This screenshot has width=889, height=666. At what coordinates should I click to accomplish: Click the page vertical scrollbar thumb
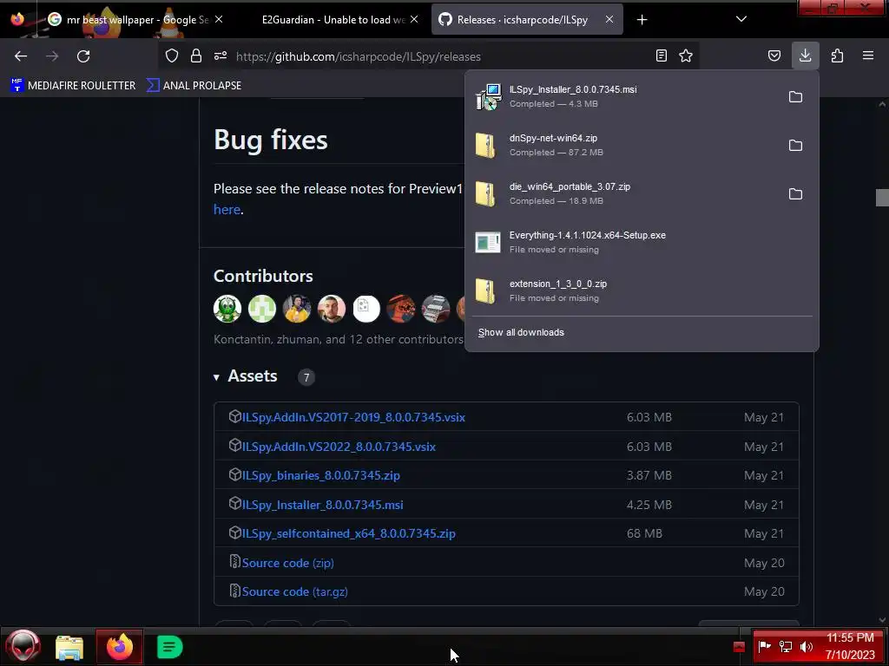882,198
